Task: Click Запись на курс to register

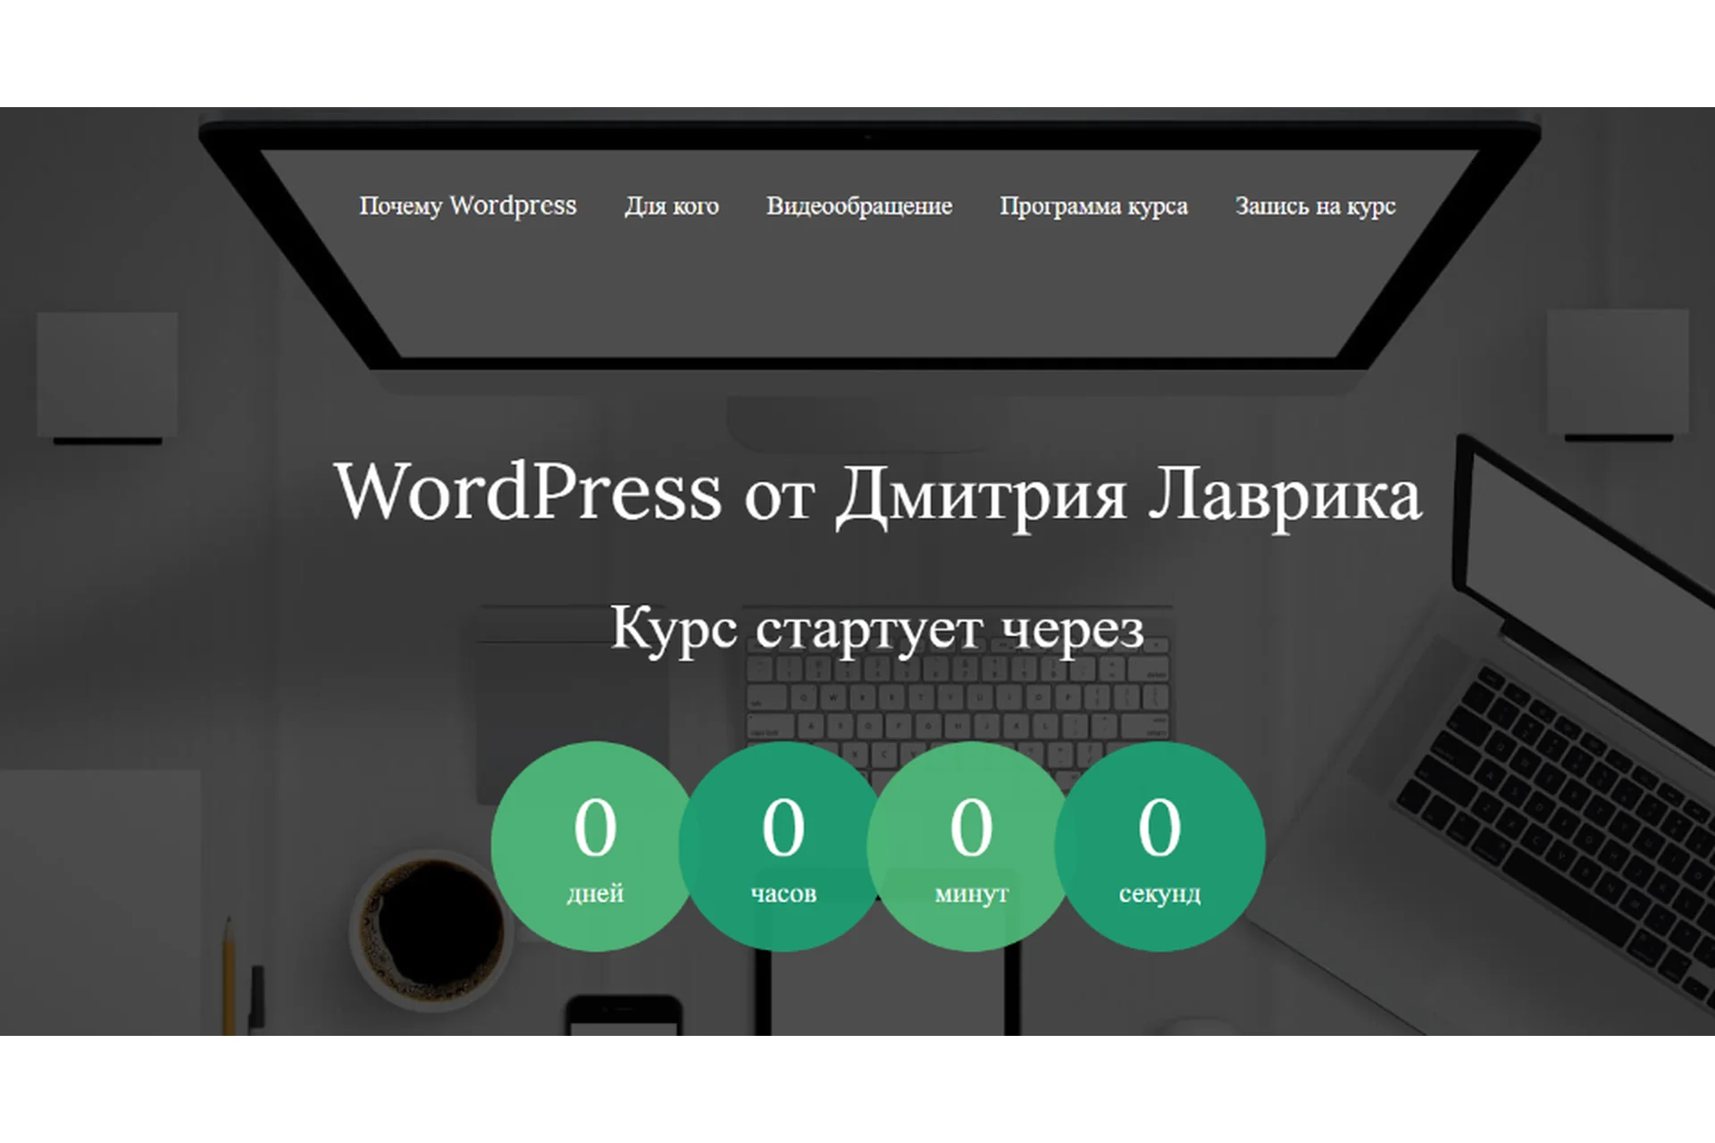Action: point(1317,206)
